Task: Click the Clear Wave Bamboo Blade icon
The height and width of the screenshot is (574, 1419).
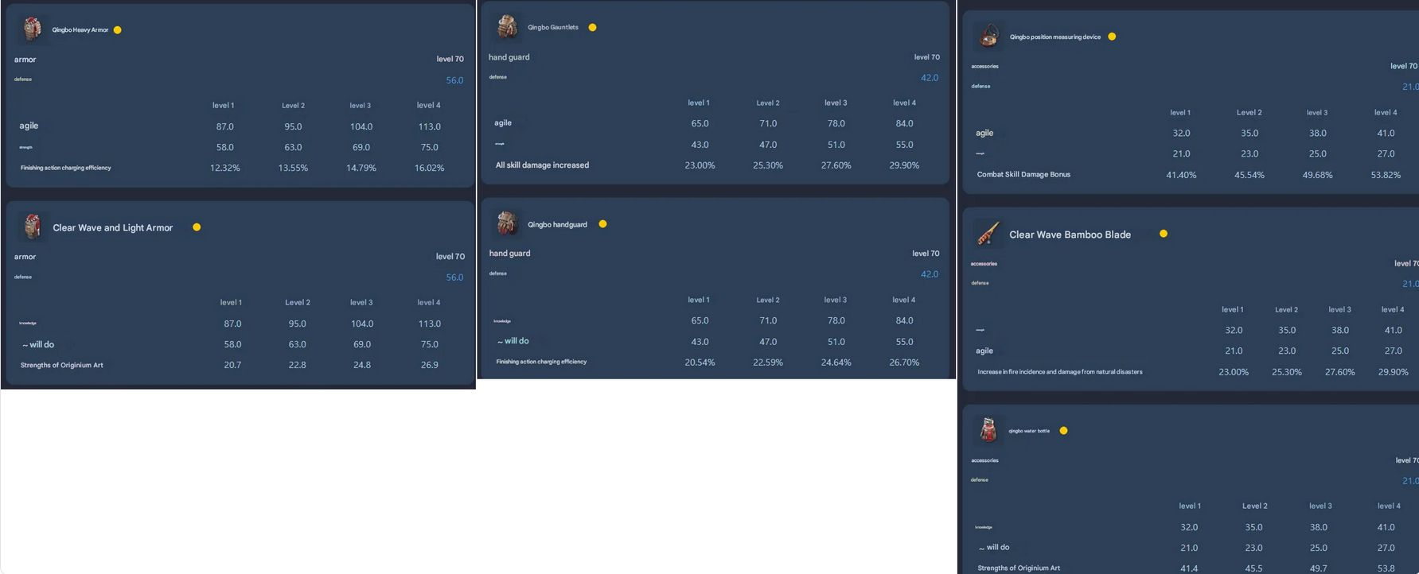Action: (x=988, y=234)
